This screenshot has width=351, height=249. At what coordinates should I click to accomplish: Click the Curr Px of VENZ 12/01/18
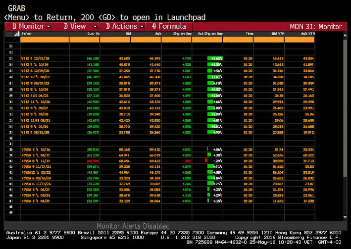coord(93,58)
